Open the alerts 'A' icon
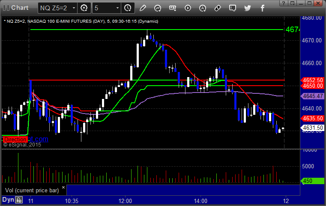 click(203, 8)
